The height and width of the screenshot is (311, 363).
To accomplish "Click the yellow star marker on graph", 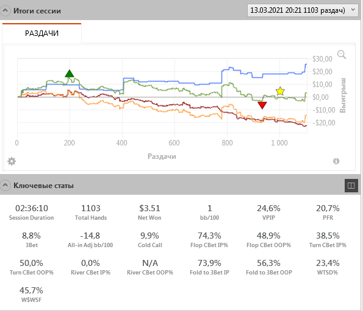I will tap(280, 91).
